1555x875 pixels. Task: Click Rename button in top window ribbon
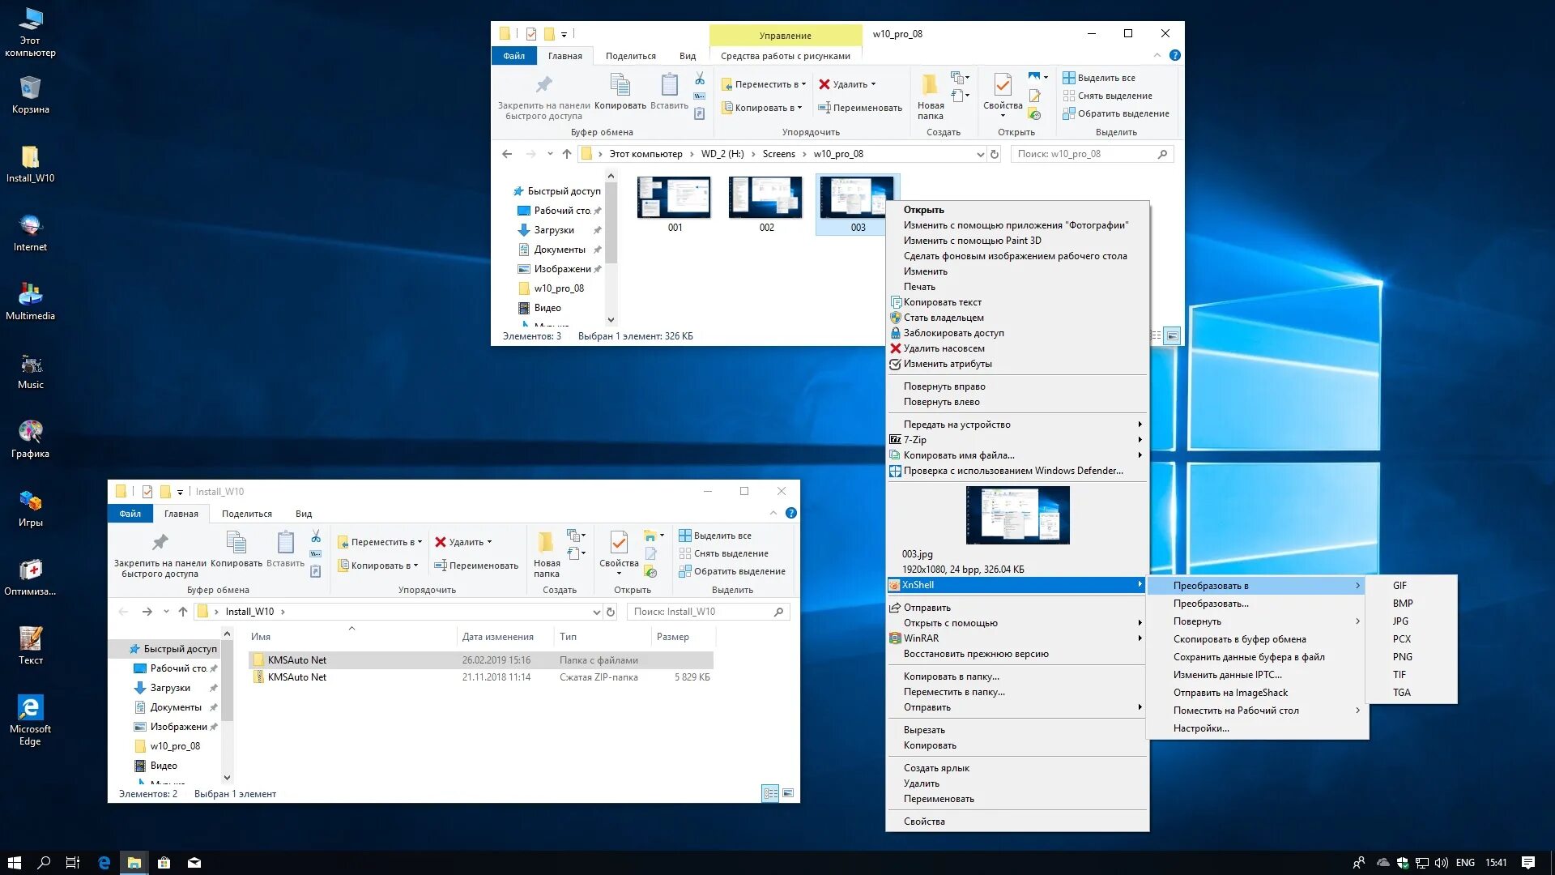860,108
